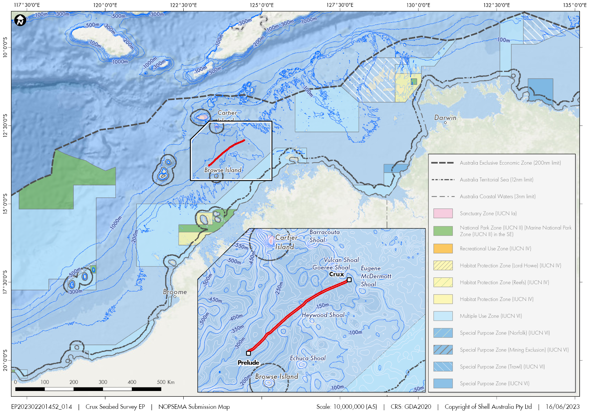Click the north arrow compass icon

(x=20, y=20)
